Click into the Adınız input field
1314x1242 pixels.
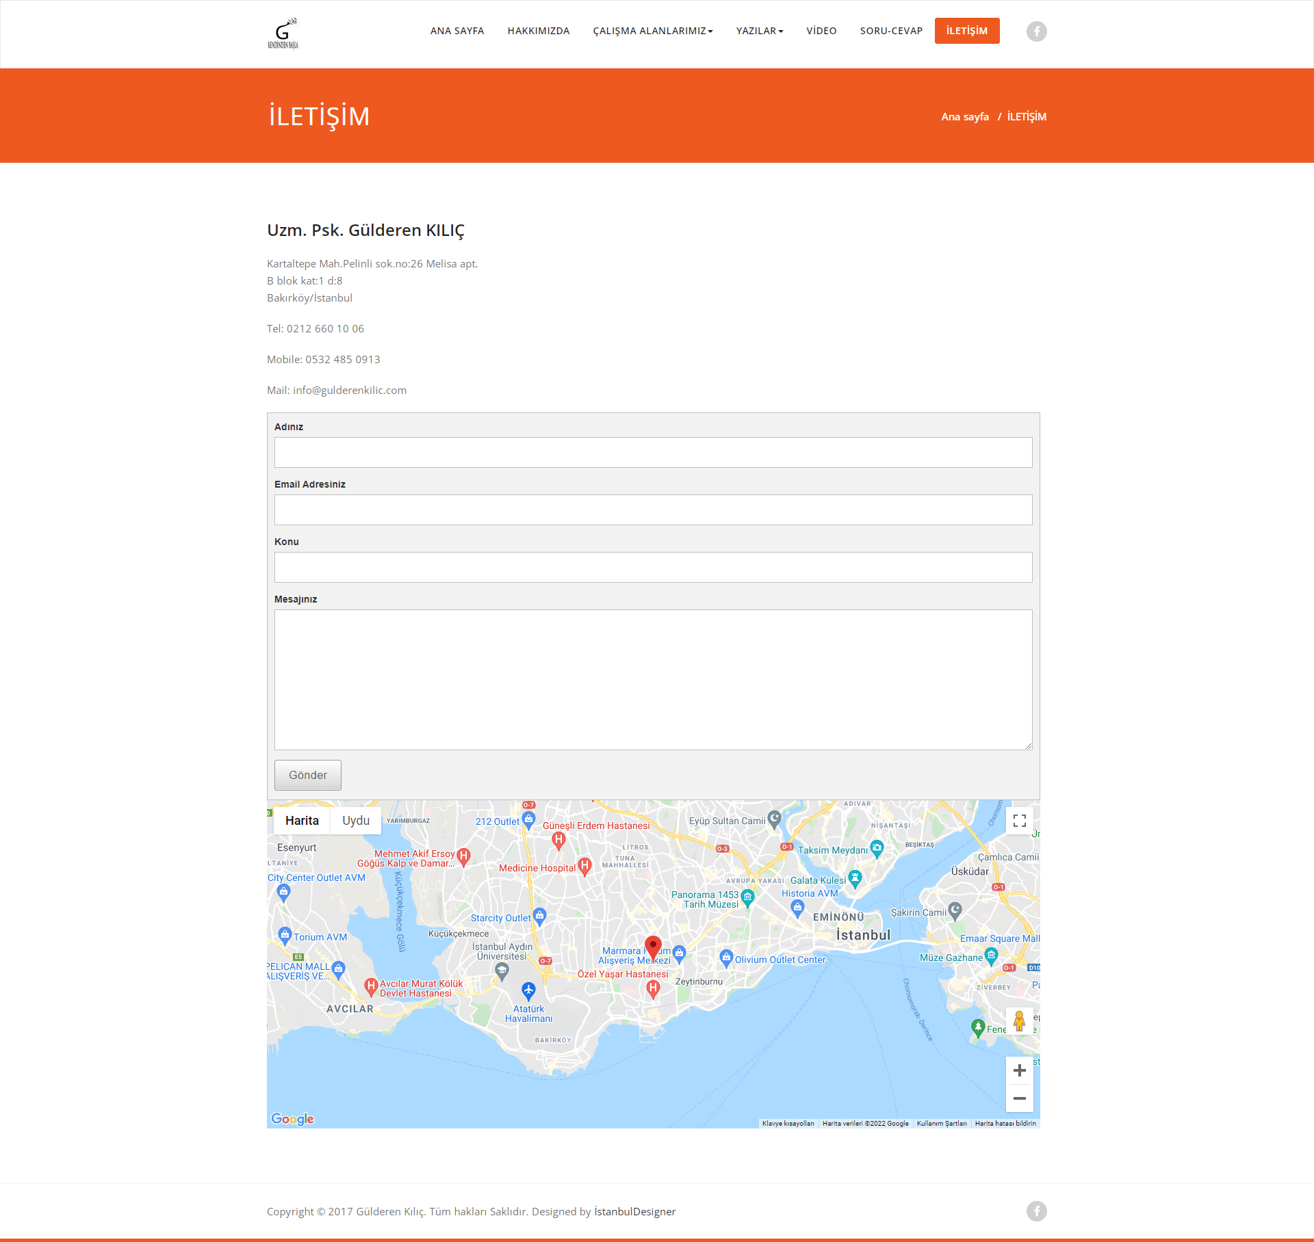click(x=654, y=452)
